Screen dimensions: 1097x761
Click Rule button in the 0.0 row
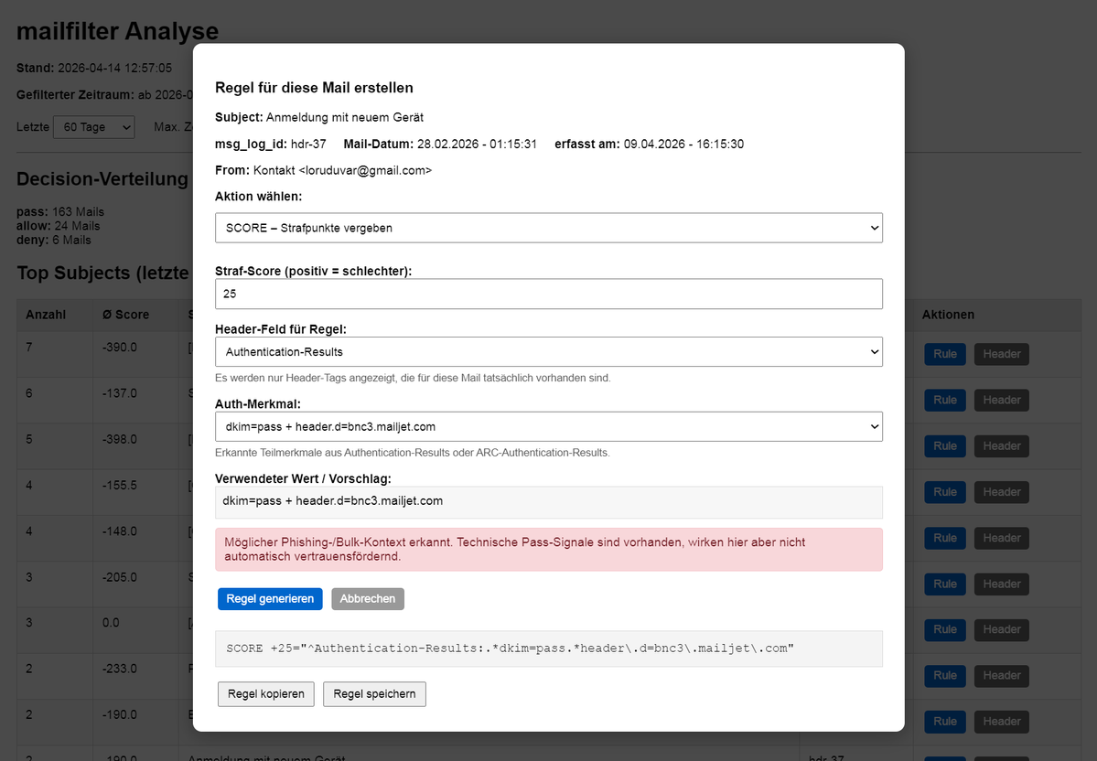(945, 629)
